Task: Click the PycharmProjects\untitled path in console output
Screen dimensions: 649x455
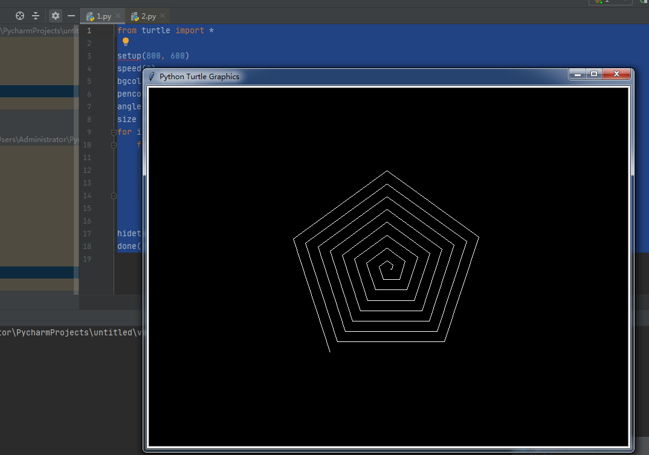Action: (x=70, y=332)
